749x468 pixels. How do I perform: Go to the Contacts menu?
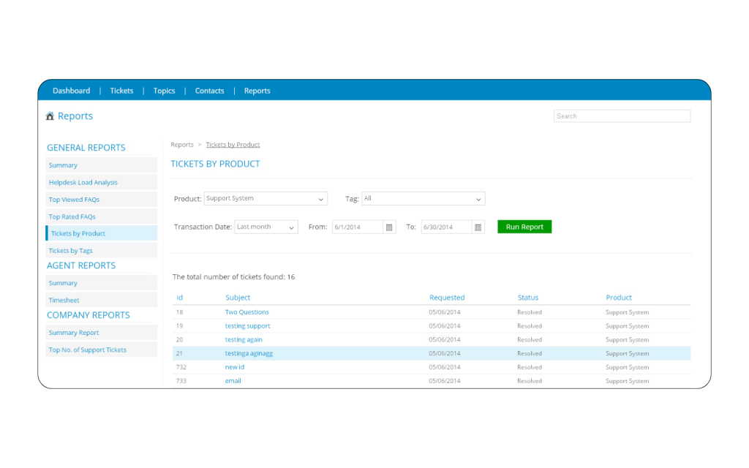click(209, 90)
